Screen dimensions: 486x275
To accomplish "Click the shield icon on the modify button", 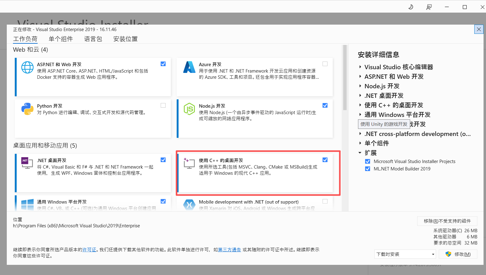I will click(448, 254).
